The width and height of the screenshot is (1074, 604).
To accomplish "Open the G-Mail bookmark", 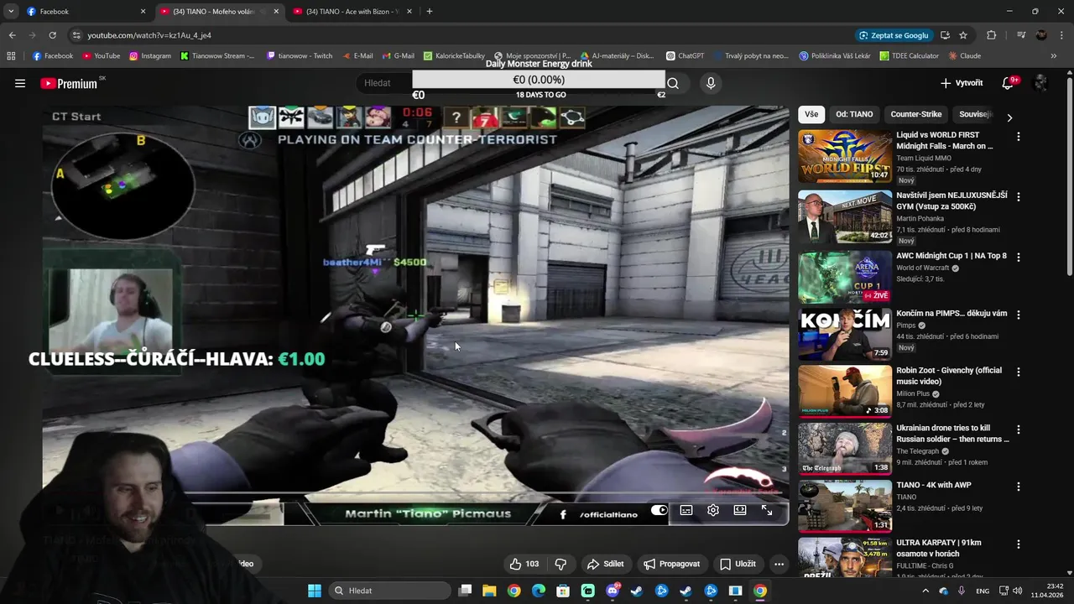I will point(399,56).
